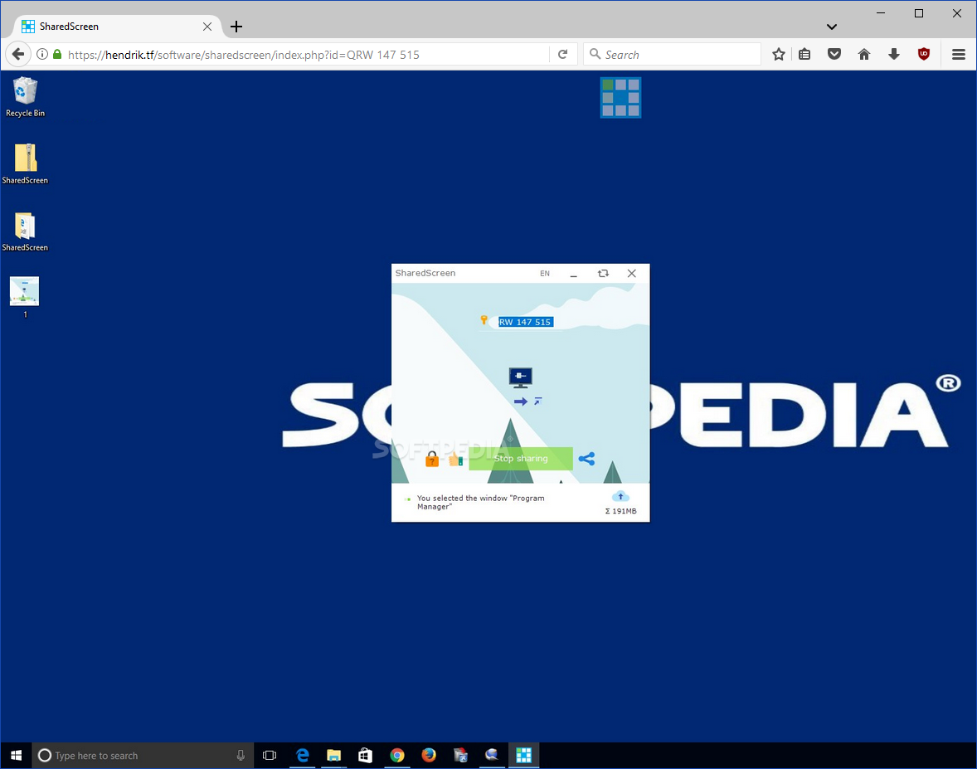Viewport: 977px width, 769px height.
Task: Open Task View from the taskbar
Action: 270,755
